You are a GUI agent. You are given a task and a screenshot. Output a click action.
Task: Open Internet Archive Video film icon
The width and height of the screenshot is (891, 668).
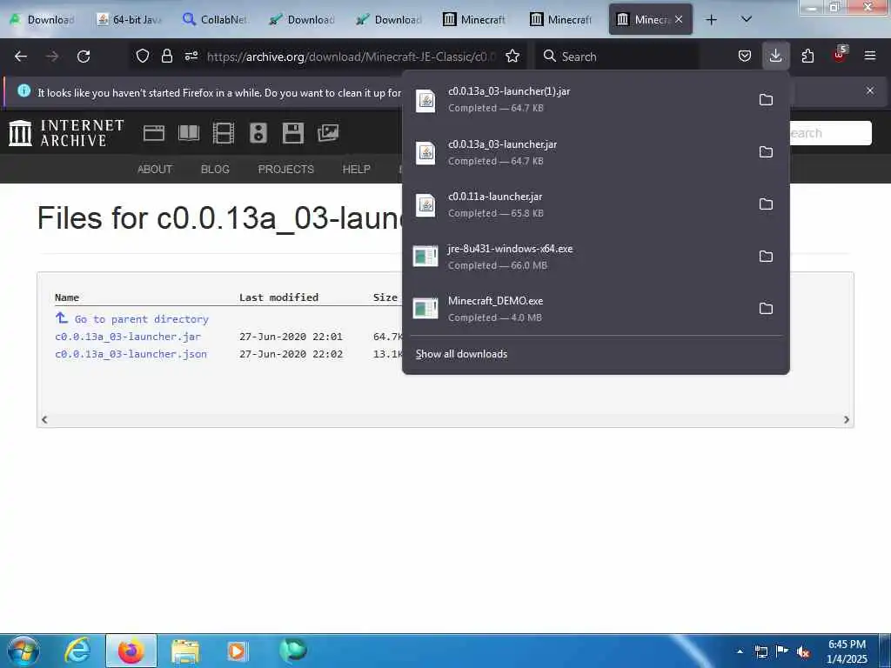pos(224,133)
